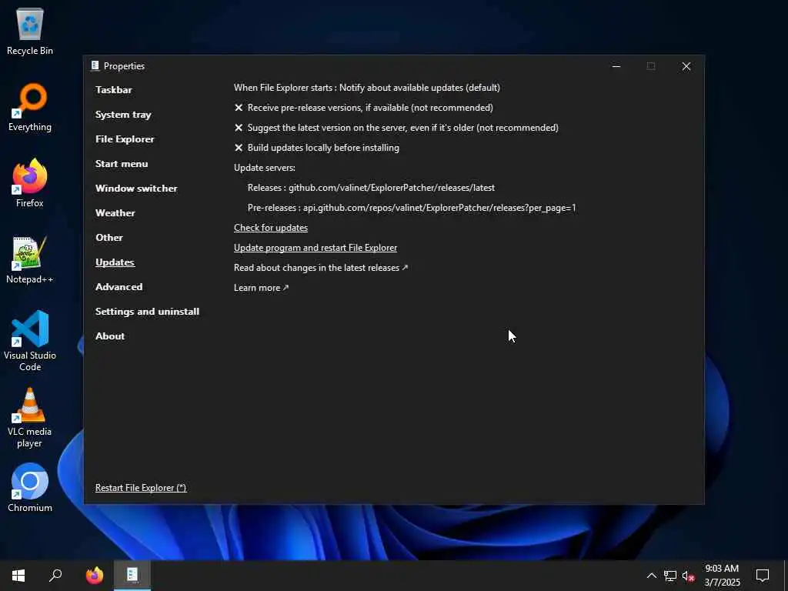Screen dimensions: 788x591
Task: Show hidden system tray icons chevron
Action: [x=651, y=576]
